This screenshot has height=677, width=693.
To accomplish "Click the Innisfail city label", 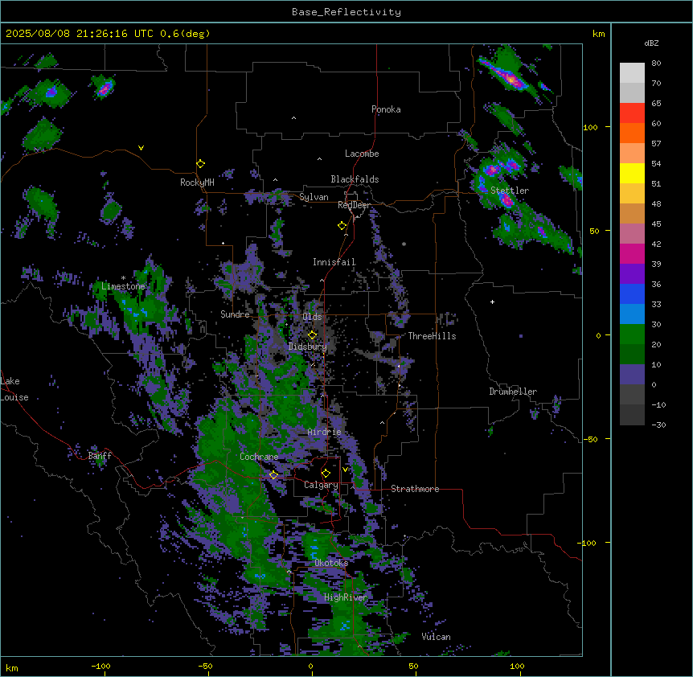I will point(334,262).
